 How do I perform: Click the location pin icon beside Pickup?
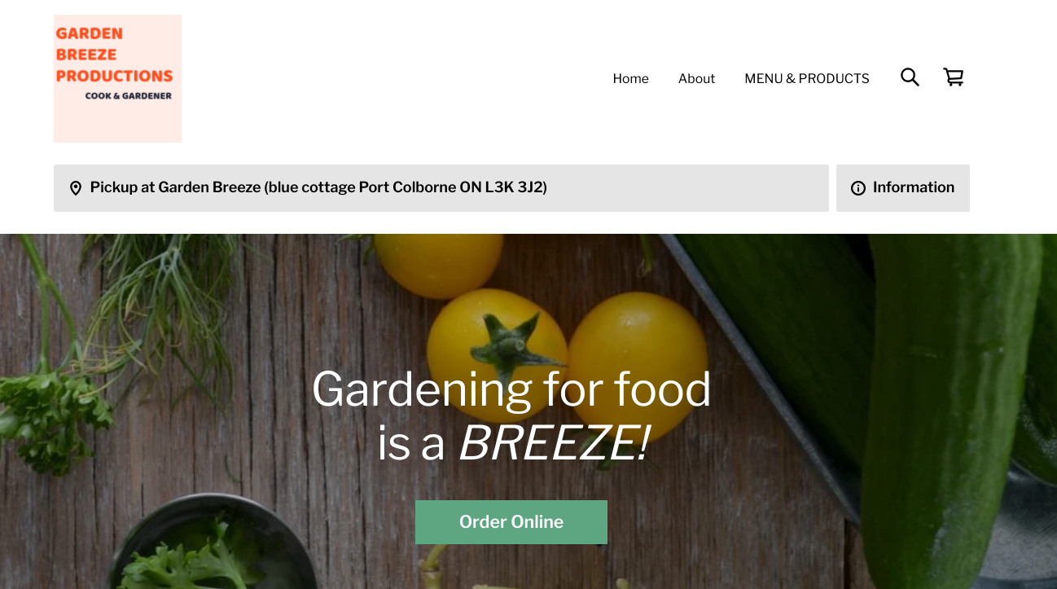(x=76, y=188)
